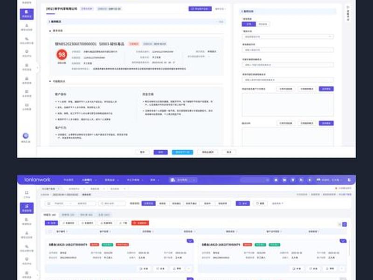Click the purple button above the first text area
Image resolution: width=373 pixels, height=280 pixels.
click(326, 89)
